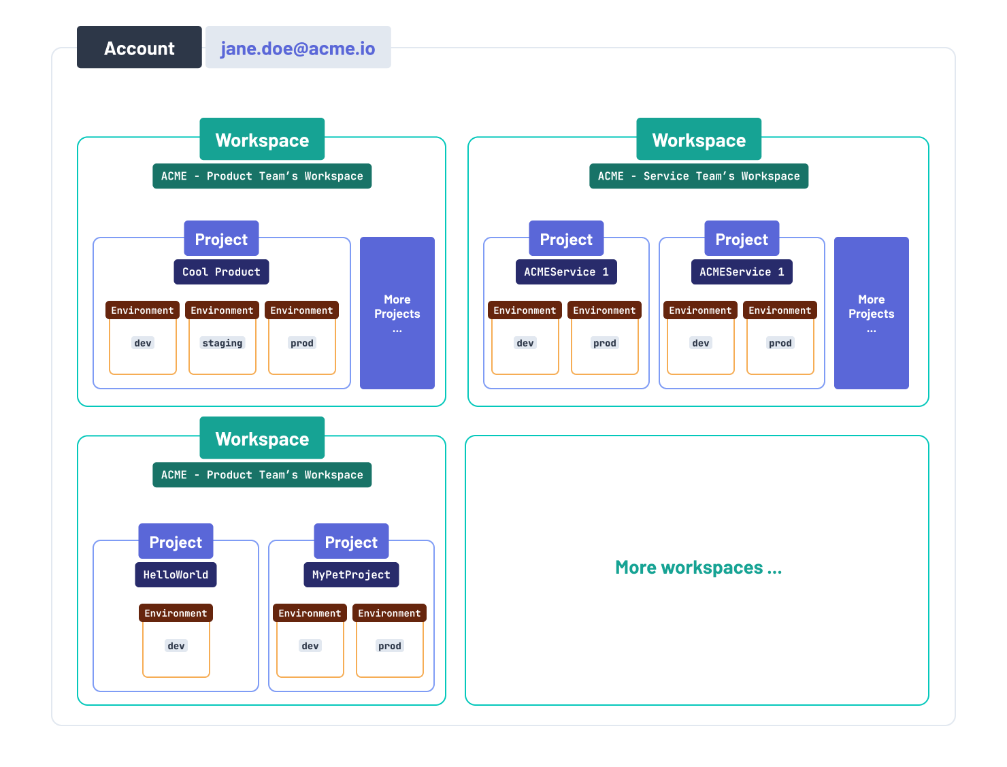Viewport: 1007px width, 767px height.
Task: Click the ACMEService 1 name in second project
Action: [x=742, y=272]
